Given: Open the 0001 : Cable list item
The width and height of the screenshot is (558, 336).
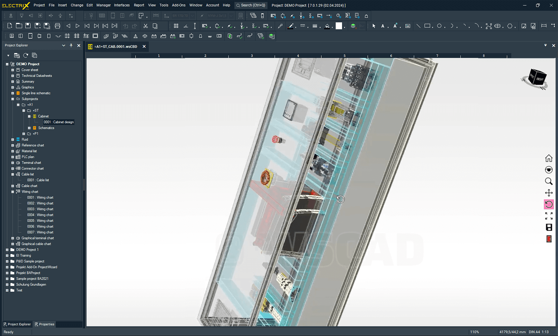Looking at the screenshot, I should pyautogui.click(x=38, y=180).
